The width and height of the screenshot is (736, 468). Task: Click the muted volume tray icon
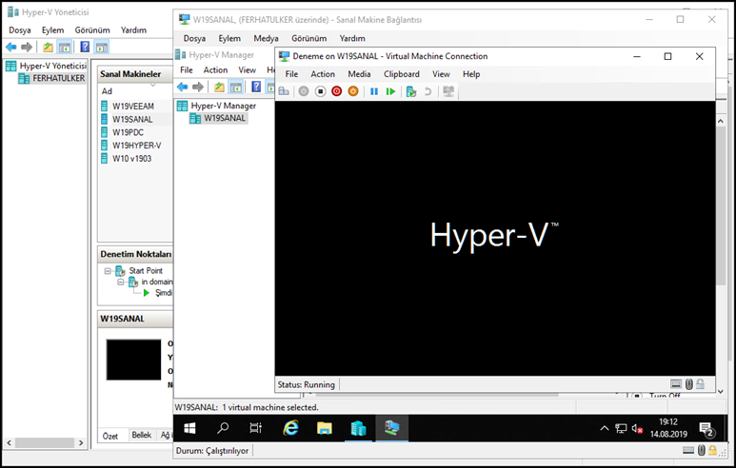637,428
